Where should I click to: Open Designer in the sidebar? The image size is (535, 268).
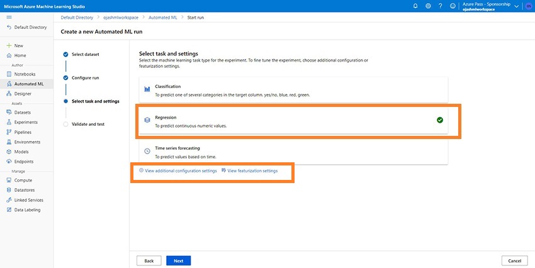[x=23, y=94]
